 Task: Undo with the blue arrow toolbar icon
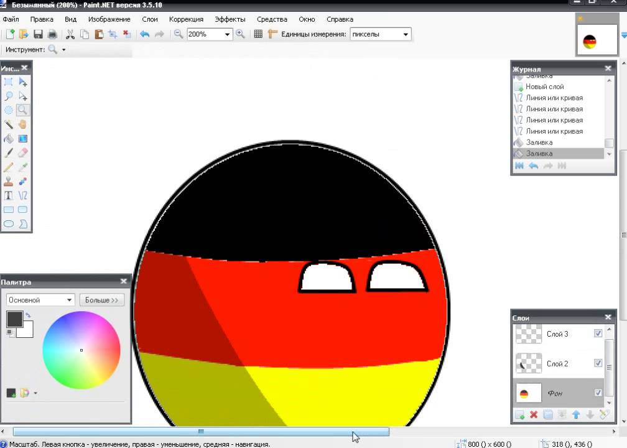(145, 34)
